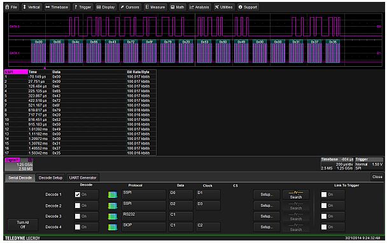
Task: Click Setup button for Decode 3
Action: pos(267,216)
